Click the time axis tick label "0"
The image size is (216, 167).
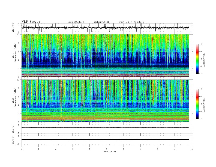coord(22,149)
